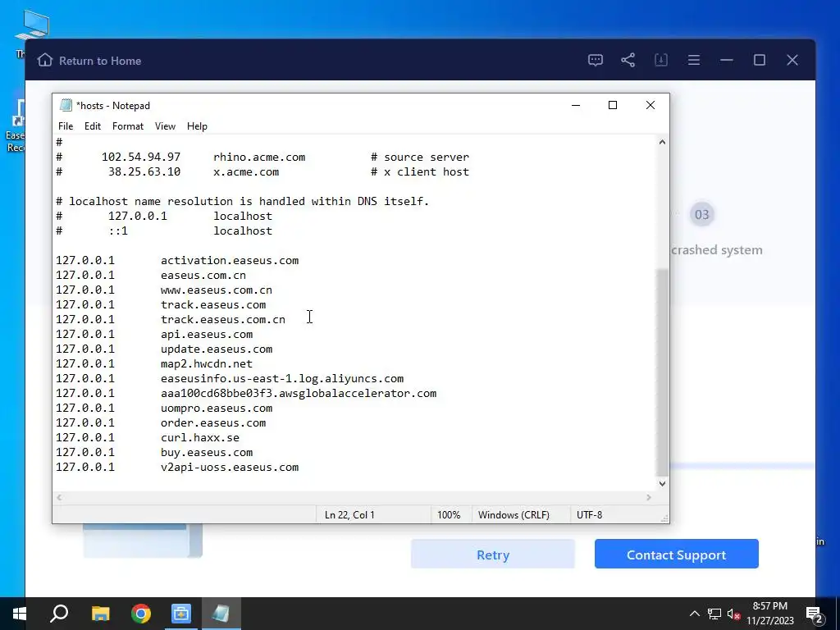The width and height of the screenshot is (840, 630).
Task: Click the order.easeus.com entry
Action: tap(213, 423)
